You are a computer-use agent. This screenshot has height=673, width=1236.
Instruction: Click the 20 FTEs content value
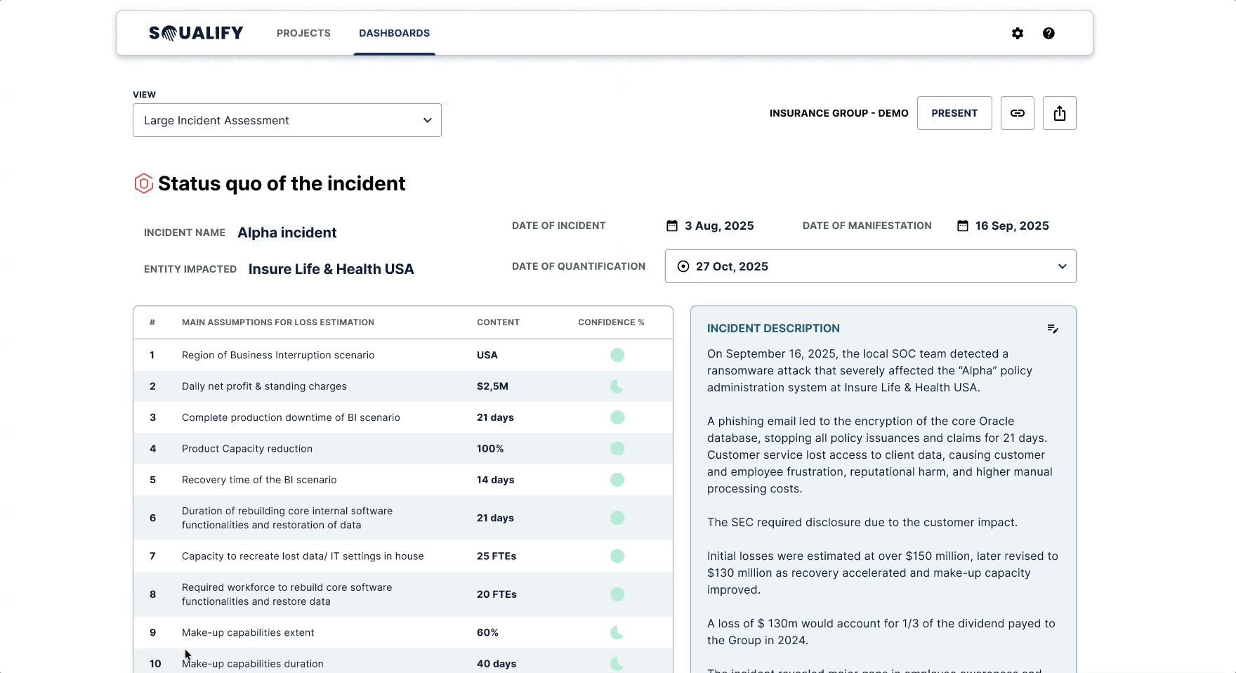coord(497,594)
